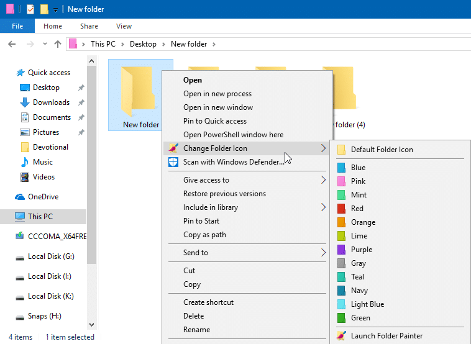
Task: Set folder icon to Lime
Action: 400,236
